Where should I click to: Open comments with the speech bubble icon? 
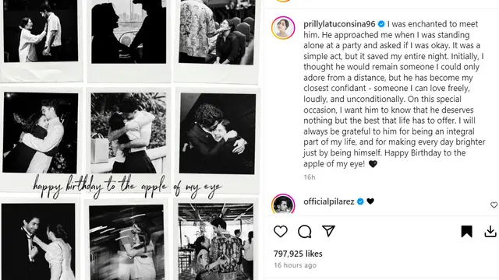pyautogui.click(x=305, y=232)
